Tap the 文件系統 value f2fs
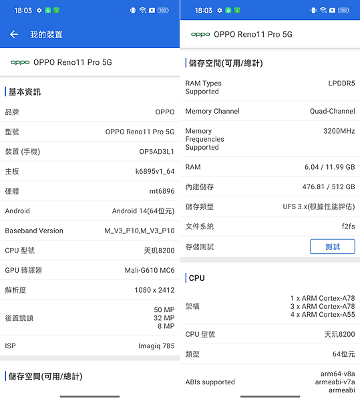This screenshot has height=401, width=360. click(348, 227)
